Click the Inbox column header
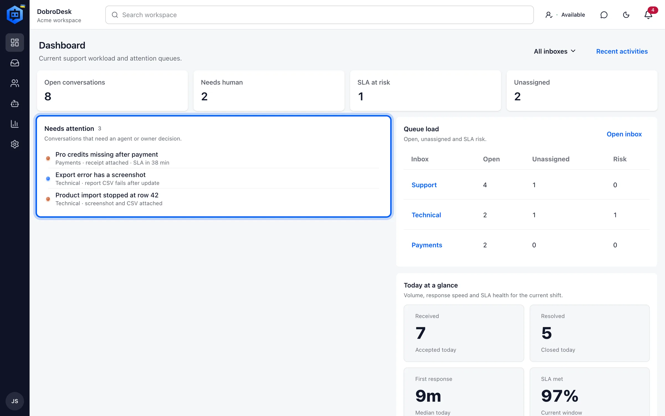This screenshot has height=416, width=665. pyautogui.click(x=420, y=159)
